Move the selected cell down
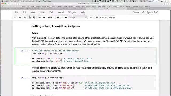 coord(44,17)
